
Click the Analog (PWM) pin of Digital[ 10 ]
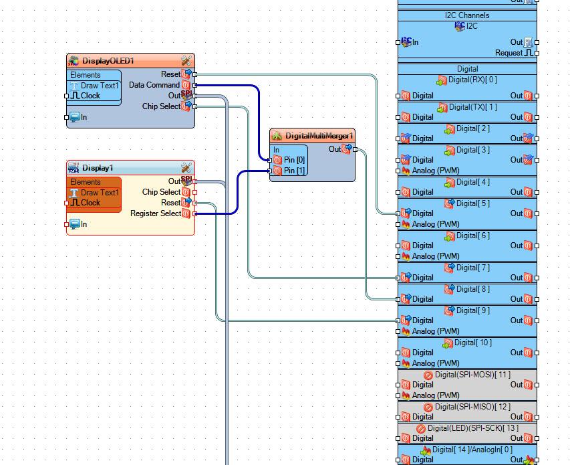tap(406, 363)
